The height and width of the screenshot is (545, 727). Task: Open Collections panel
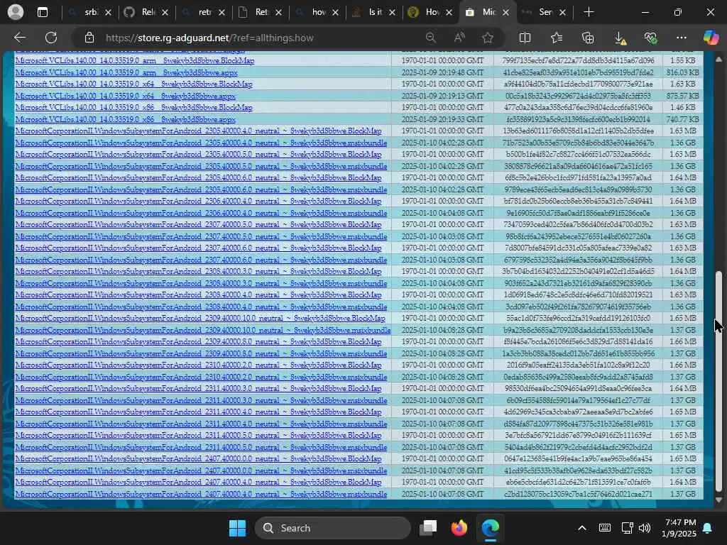tap(587, 38)
